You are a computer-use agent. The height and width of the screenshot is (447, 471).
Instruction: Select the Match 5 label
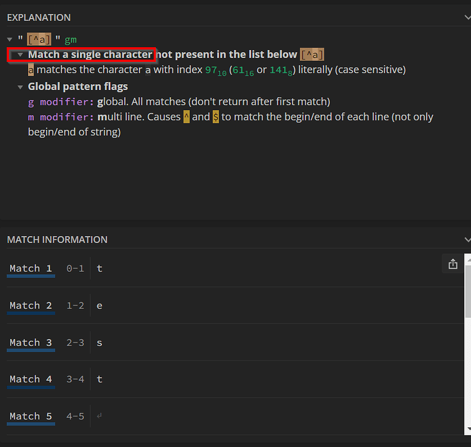pos(30,417)
